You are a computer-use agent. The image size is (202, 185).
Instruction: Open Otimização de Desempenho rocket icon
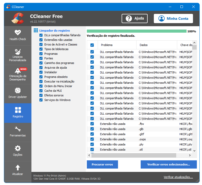tap(18, 71)
